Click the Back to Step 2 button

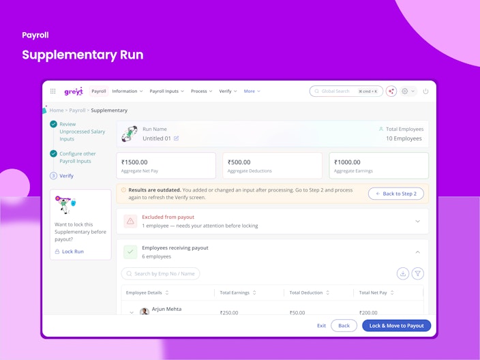pyautogui.click(x=396, y=194)
